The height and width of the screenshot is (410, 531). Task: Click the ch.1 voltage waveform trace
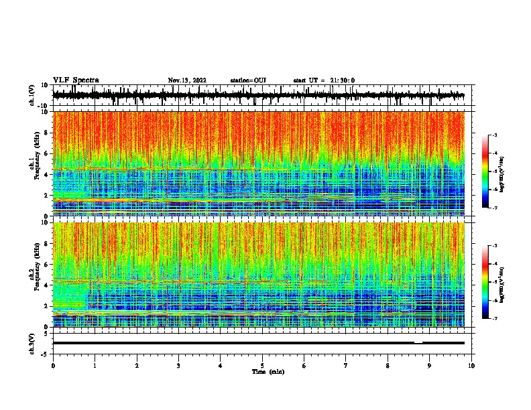point(259,95)
